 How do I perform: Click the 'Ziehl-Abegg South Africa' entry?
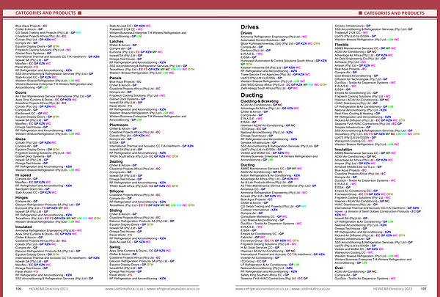pyautogui.click(x=269, y=88)
